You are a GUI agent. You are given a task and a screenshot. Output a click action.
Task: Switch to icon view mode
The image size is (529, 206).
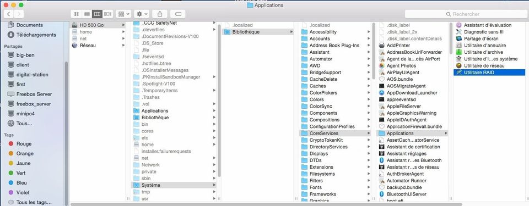[76, 14]
